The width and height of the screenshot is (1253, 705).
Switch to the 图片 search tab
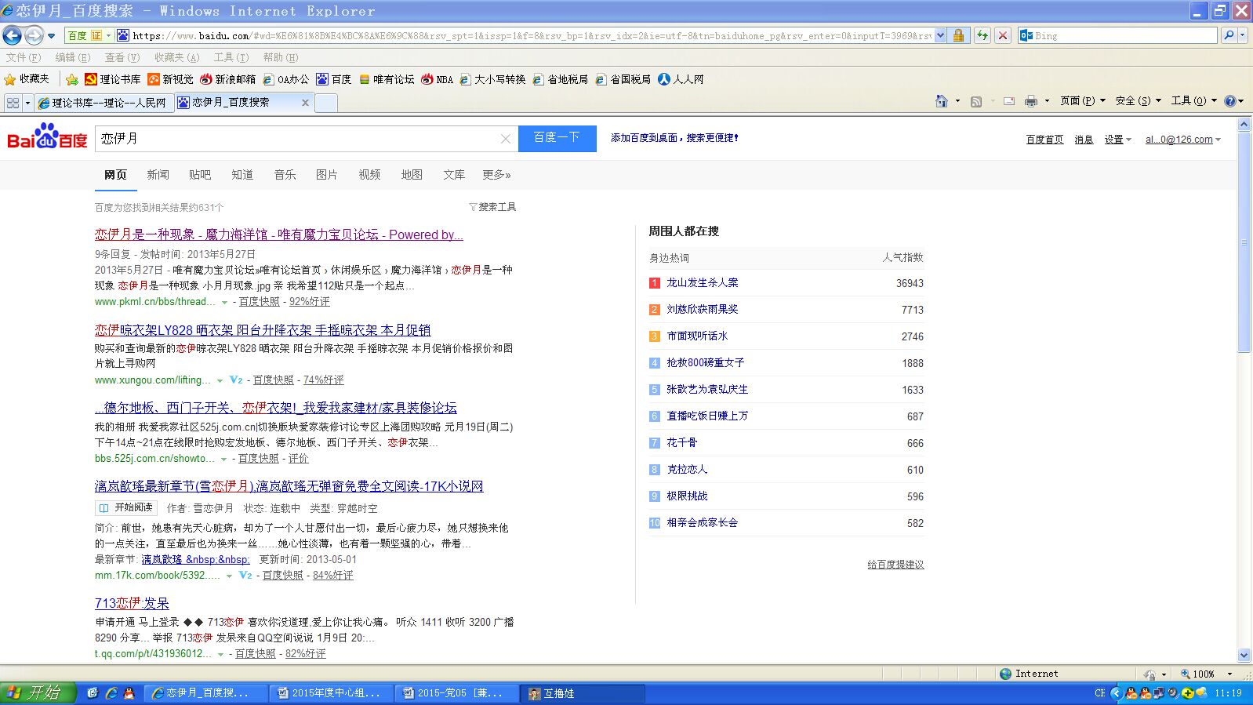(326, 175)
